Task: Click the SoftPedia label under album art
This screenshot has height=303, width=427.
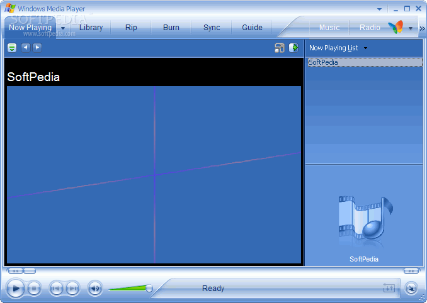Action: click(364, 259)
